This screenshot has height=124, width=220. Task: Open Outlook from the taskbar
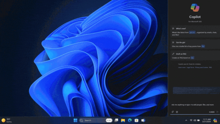point(143,120)
